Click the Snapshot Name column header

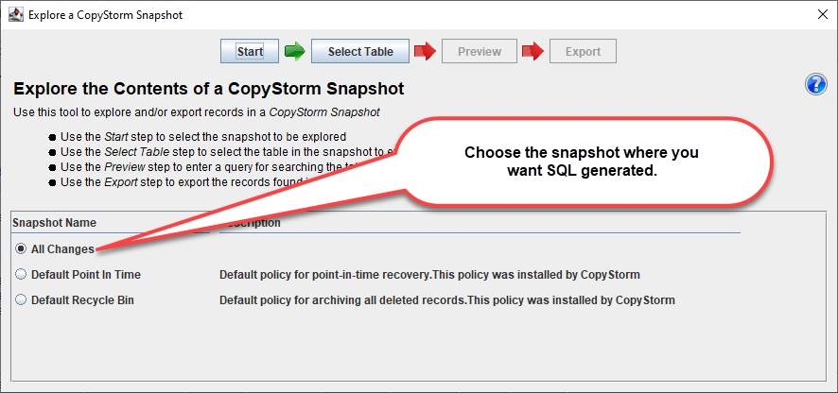click(x=55, y=223)
